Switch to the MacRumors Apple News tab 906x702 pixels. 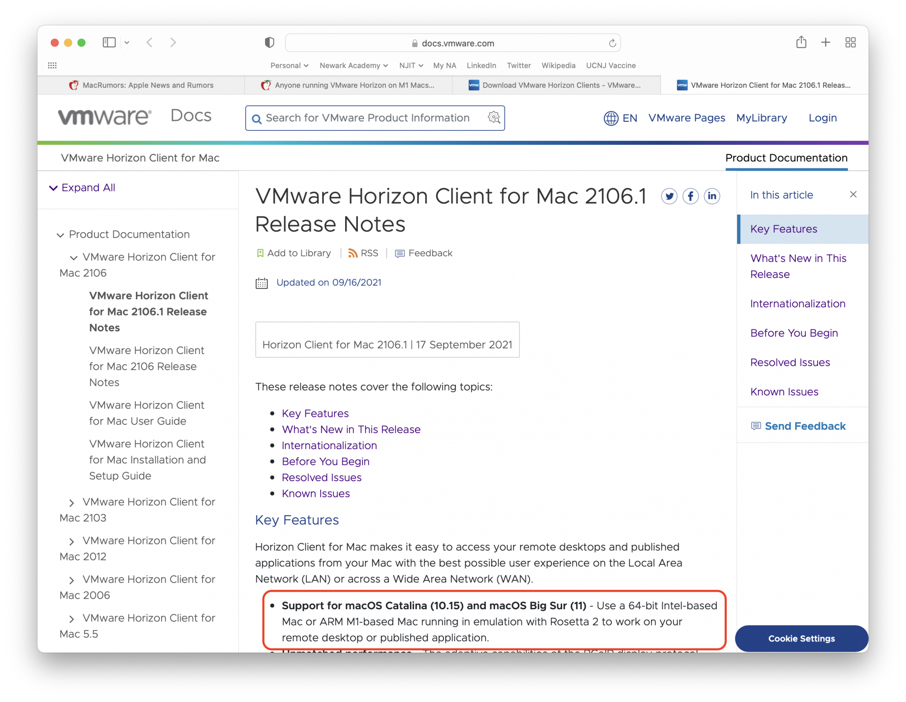tap(141, 85)
